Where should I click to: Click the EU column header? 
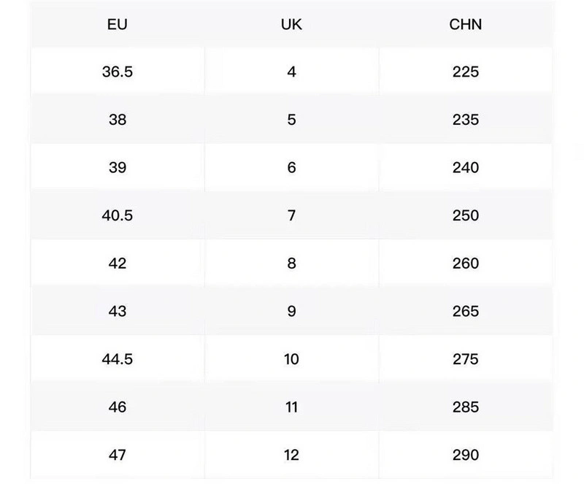click(118, 24)
